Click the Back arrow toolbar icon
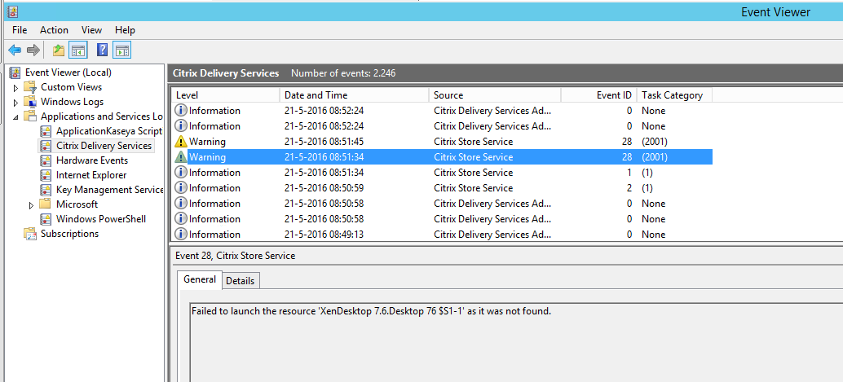Viewport: 843px width, 382px height. 15,50
